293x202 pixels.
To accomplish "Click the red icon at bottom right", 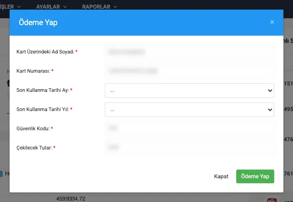I will (x=273, y=200).
